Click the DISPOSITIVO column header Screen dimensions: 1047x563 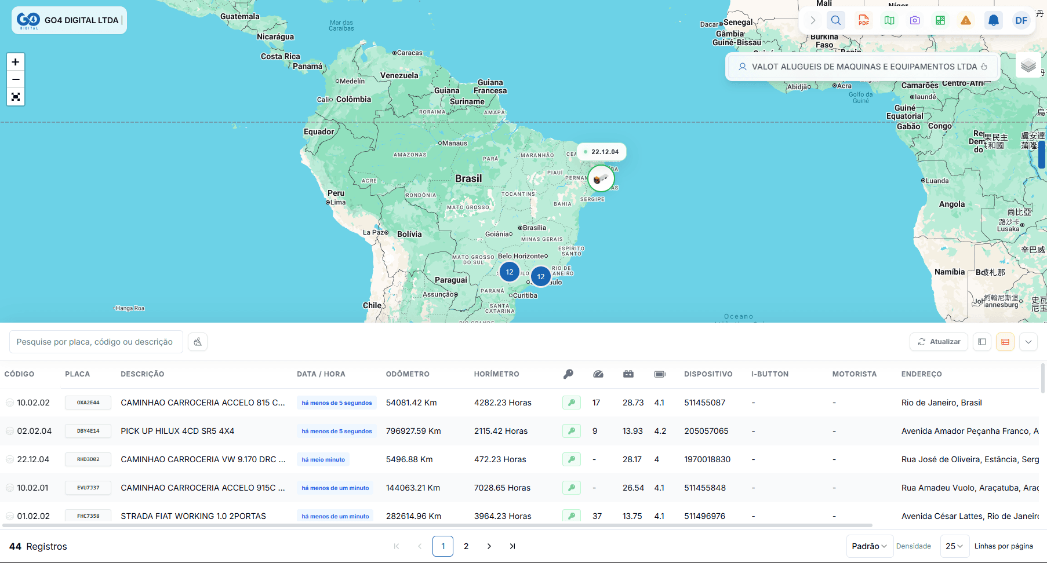tap(708, 374)
